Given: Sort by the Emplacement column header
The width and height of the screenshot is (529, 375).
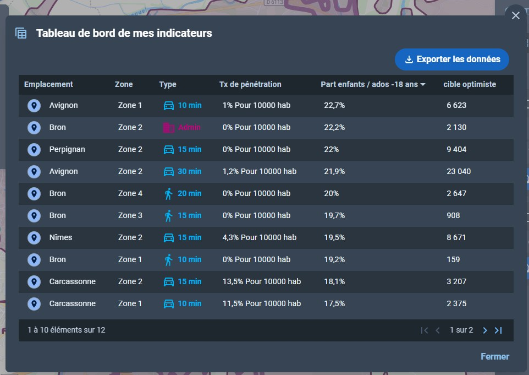Looking at the screenshot, I should (x=48, y=84).
